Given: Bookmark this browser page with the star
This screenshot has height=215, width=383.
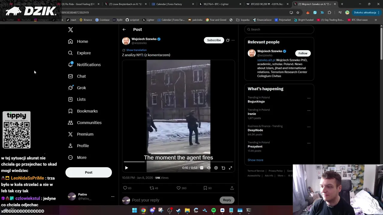Looking at the screenshot, I should [298, 13].
